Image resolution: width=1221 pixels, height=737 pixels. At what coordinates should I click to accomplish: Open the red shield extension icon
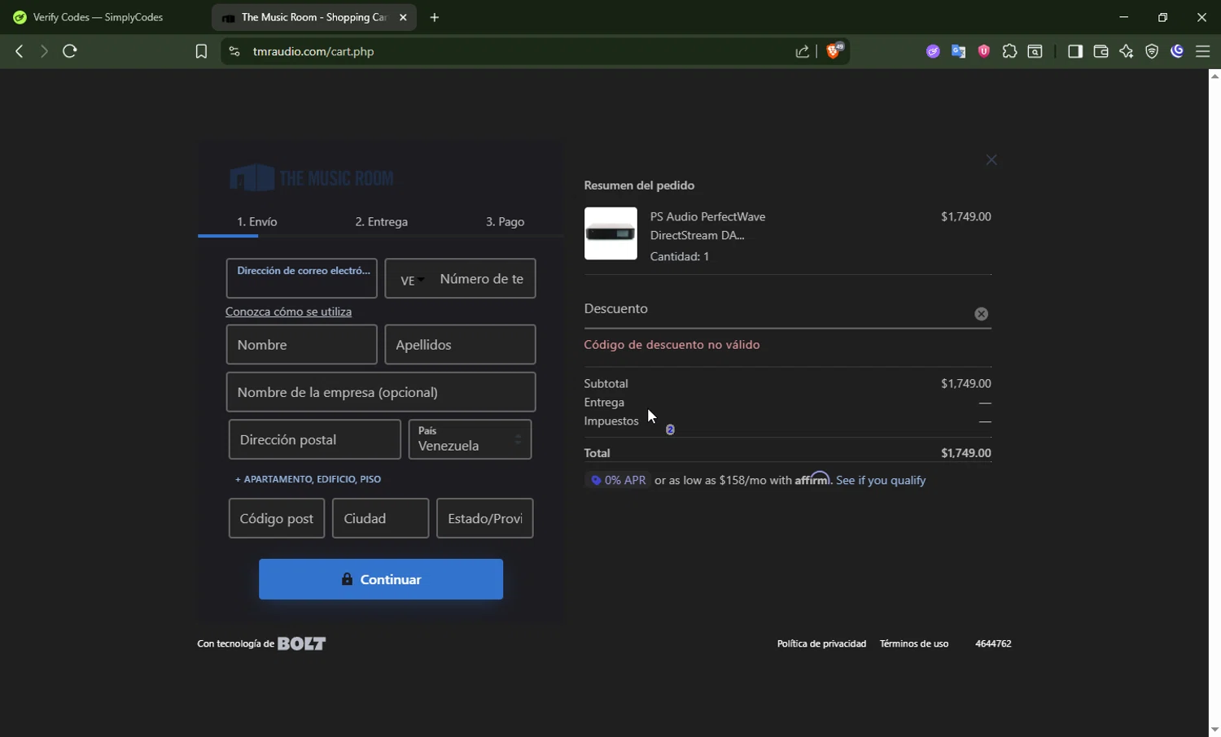[984, 51]
